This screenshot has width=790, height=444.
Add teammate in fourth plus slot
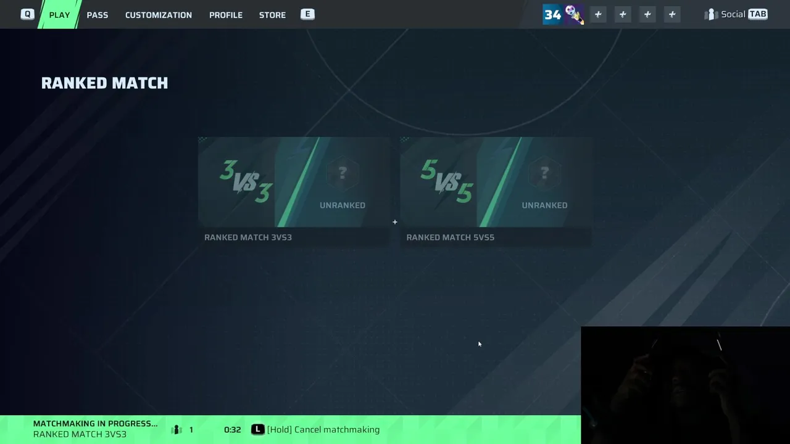coord(672,14)
